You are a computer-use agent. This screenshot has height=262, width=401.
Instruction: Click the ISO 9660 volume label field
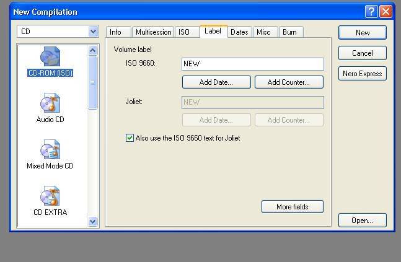253,64
